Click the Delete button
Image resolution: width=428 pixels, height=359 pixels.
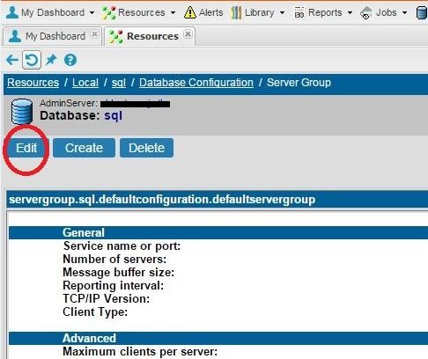click(x=146, y=148)
